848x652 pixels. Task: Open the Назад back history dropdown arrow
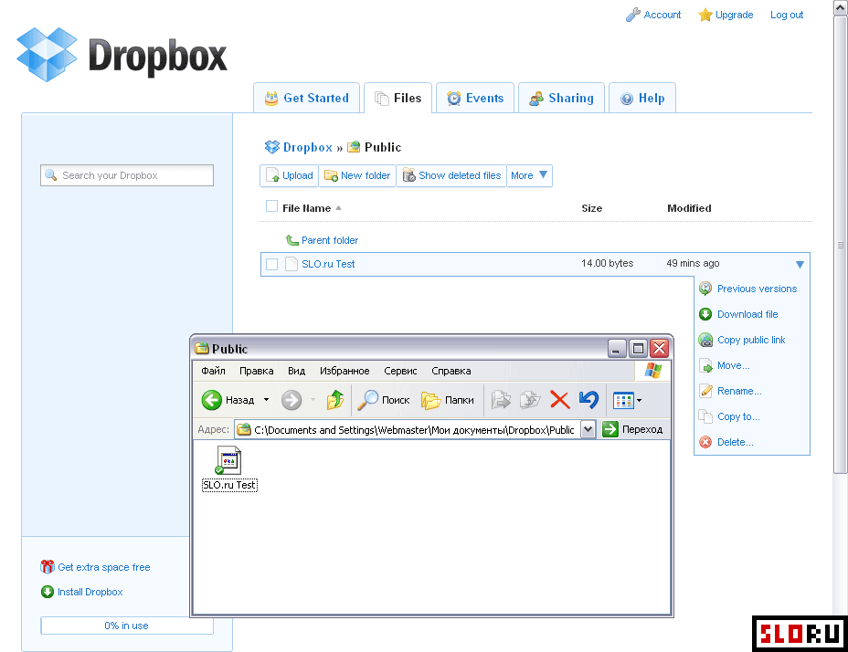click(x=266, y=400)
